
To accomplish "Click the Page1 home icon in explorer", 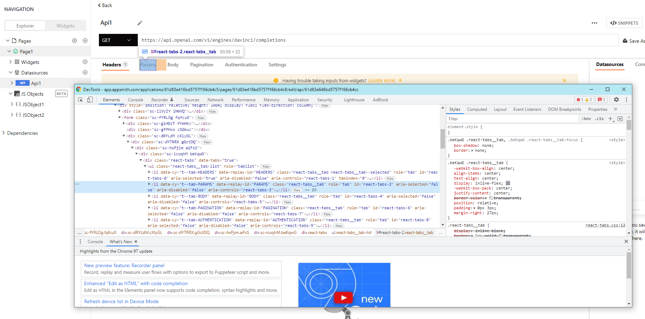I will pos(16,51).
